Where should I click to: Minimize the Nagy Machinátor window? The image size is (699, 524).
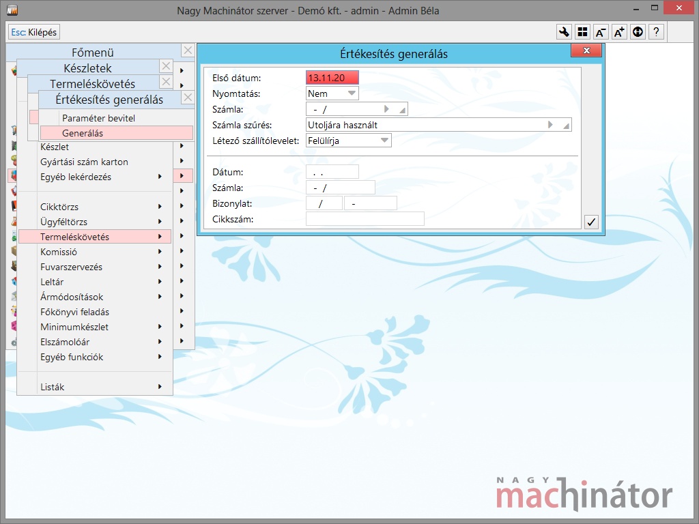click(636, 8)
